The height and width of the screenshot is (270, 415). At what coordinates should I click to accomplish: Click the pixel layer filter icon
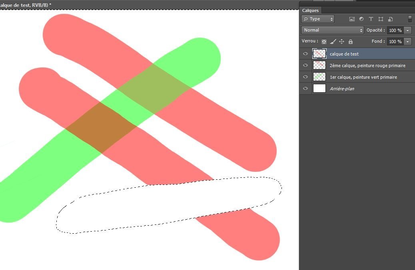(352, 19)
